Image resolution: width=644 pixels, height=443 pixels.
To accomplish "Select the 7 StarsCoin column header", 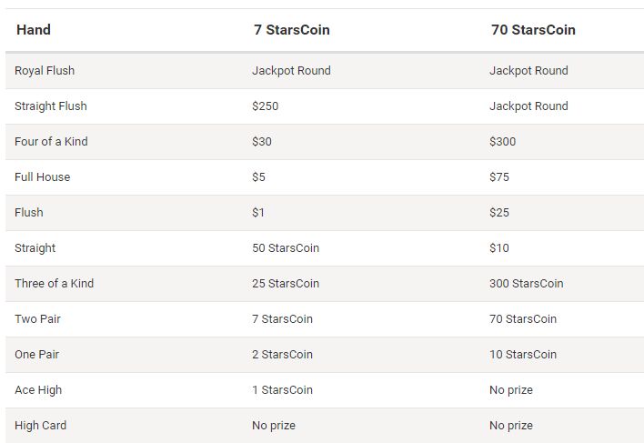I will [x=292, y=30].
